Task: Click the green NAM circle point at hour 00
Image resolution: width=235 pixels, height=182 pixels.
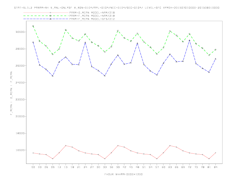Action: coord(33,26)
